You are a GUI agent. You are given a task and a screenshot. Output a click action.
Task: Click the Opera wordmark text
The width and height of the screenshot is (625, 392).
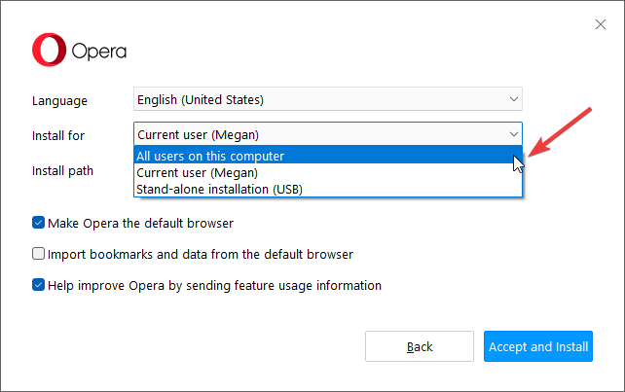99,52
